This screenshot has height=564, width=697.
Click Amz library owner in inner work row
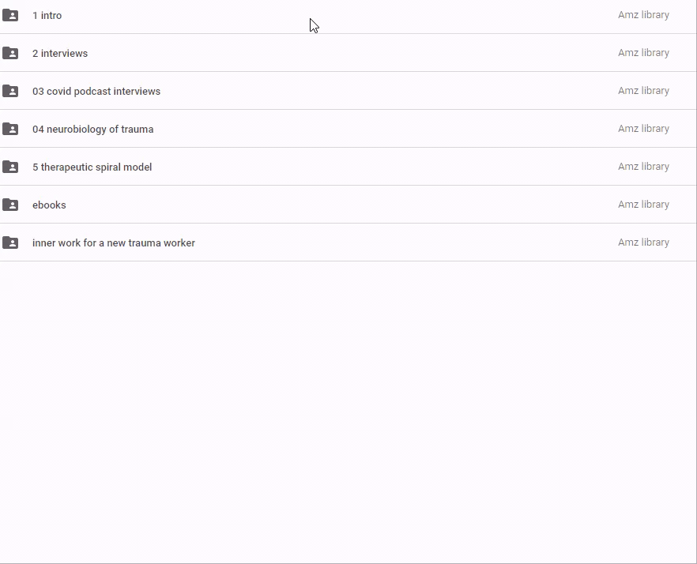point(643,243)
